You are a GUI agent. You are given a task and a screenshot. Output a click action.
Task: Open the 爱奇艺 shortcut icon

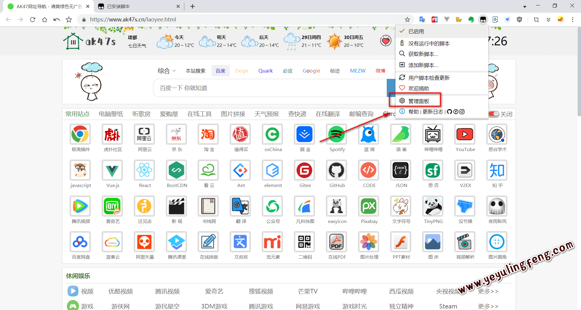(112, 206)
